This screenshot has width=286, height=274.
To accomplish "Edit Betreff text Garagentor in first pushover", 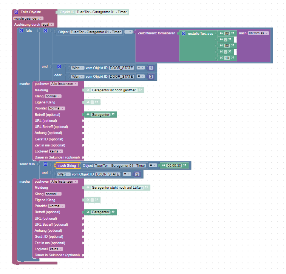I will click(x=100, y=115).
